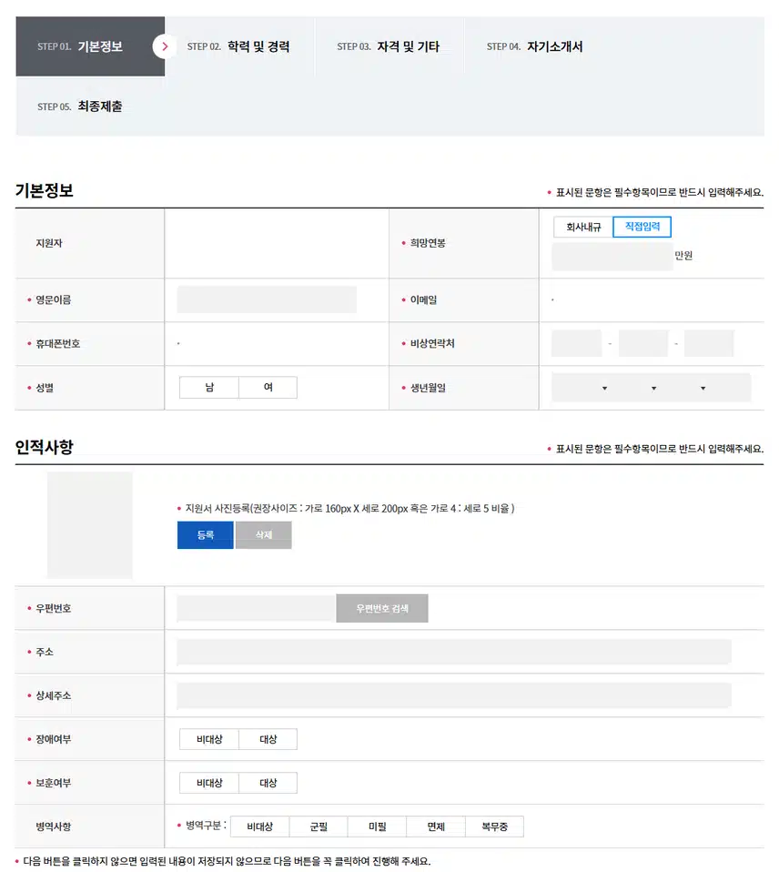Select 복무중 military status
Screen dimensions: 779x872
tap(494, 826)
